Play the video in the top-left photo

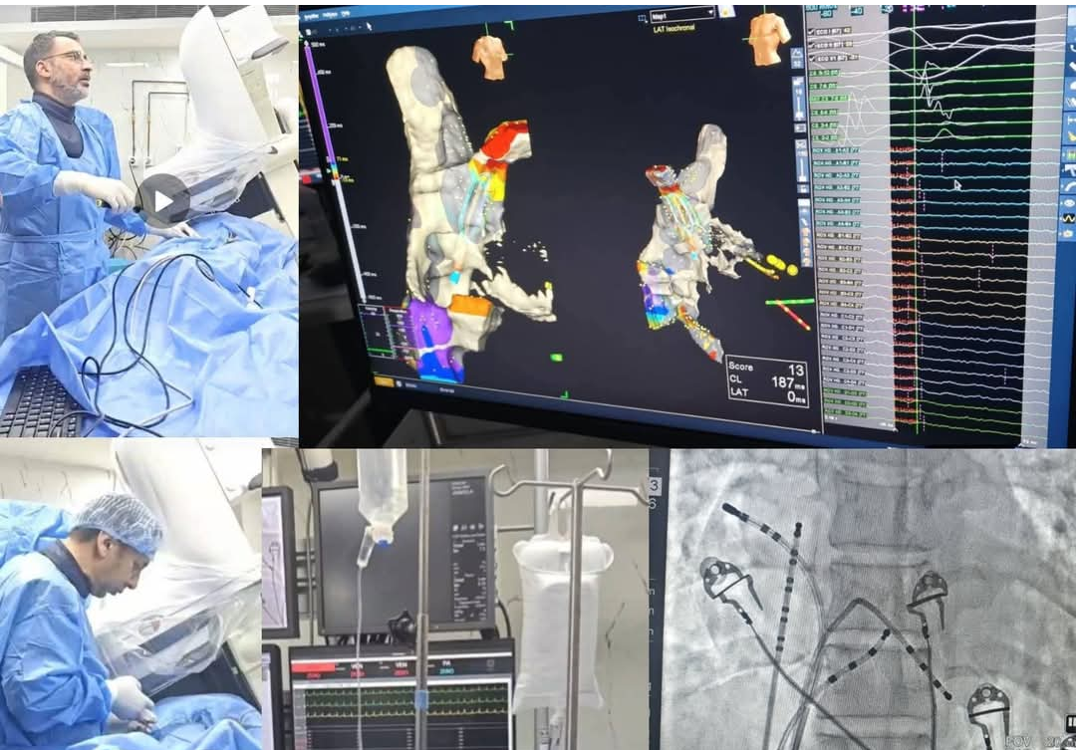point(163,198)
